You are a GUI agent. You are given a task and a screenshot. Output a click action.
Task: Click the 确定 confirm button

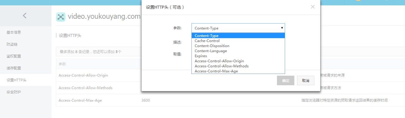pos(286,81)
